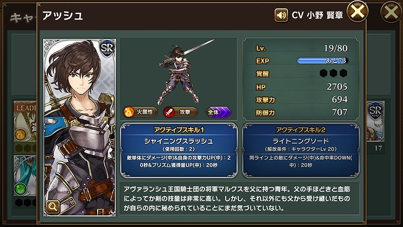403x227 pixels.
Task: Tap the Lv. 19/80 stat row
Action: 301,48
